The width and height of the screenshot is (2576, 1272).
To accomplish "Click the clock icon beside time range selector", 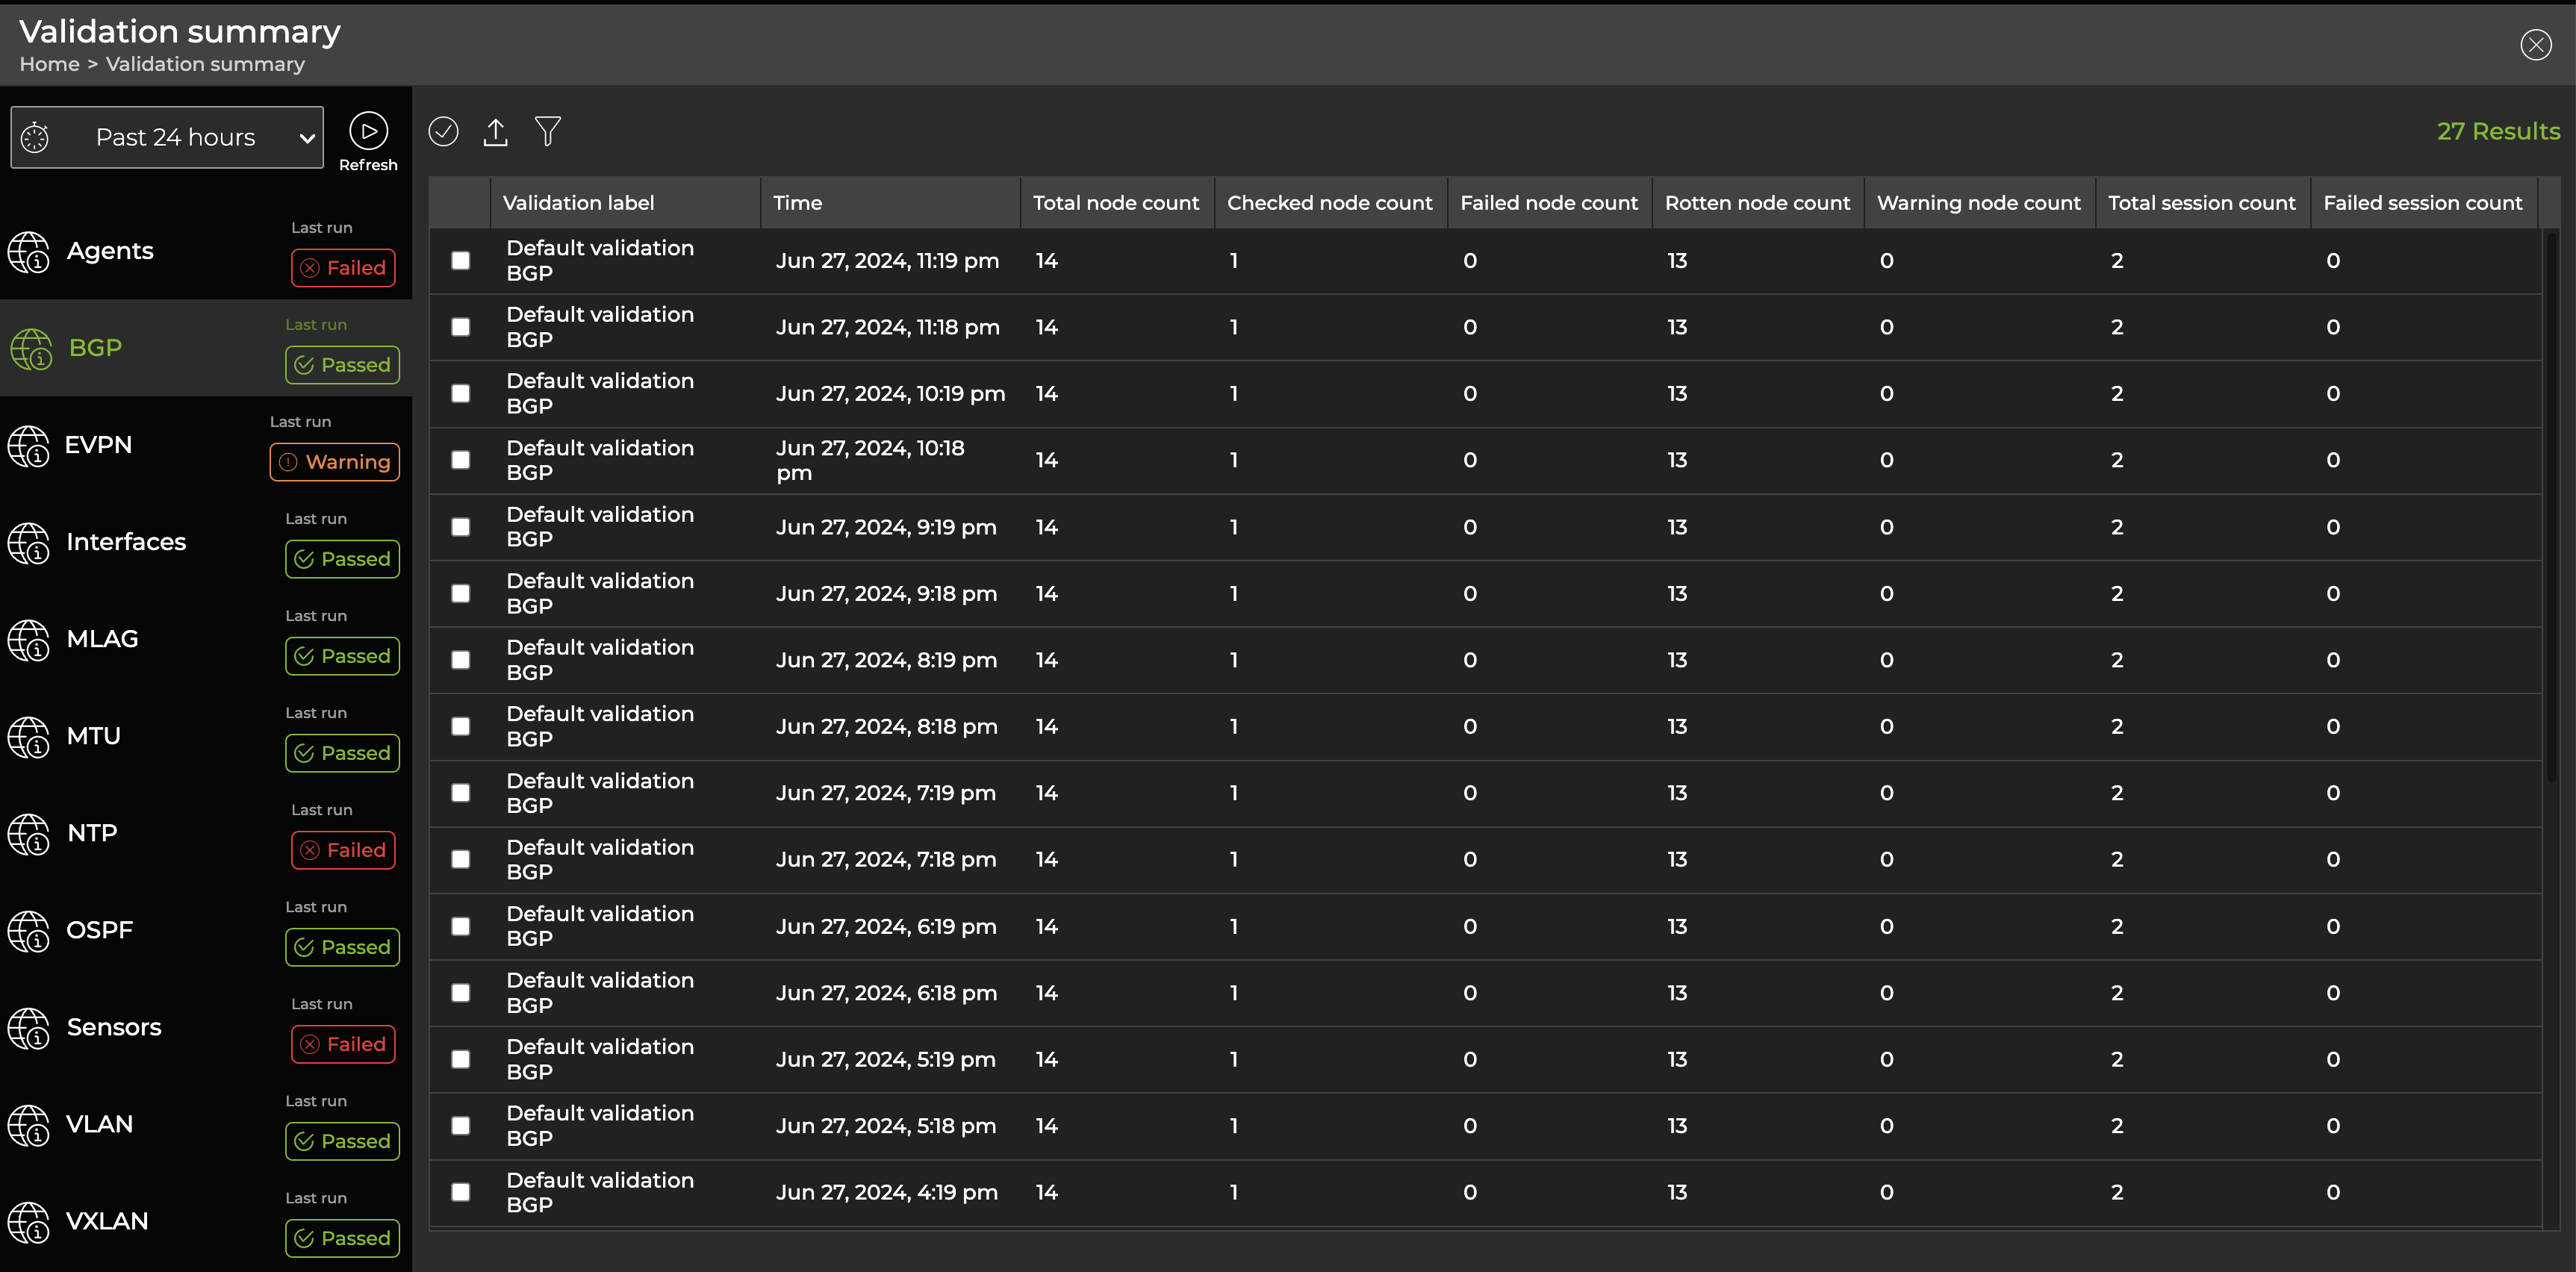I will click(36, 137).
